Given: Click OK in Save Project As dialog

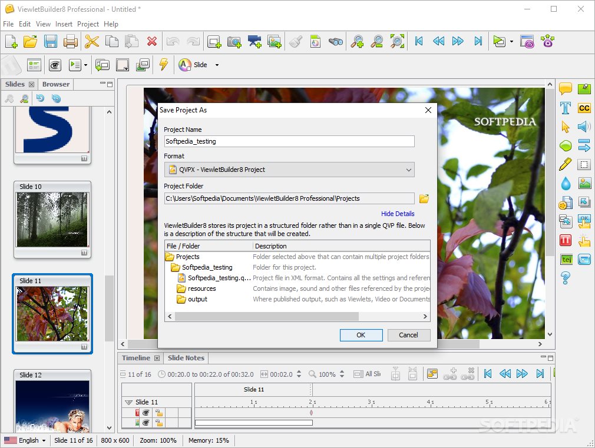Looking at the screenshot, I should (361, 335).
